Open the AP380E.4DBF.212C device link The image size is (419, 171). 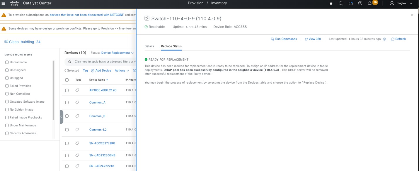coord(103,90)
